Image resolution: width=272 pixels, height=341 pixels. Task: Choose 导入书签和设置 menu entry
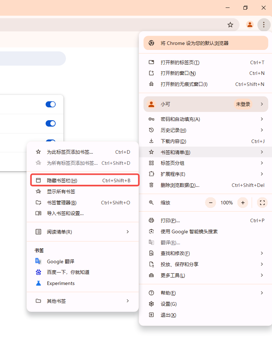tap(83, 214)
